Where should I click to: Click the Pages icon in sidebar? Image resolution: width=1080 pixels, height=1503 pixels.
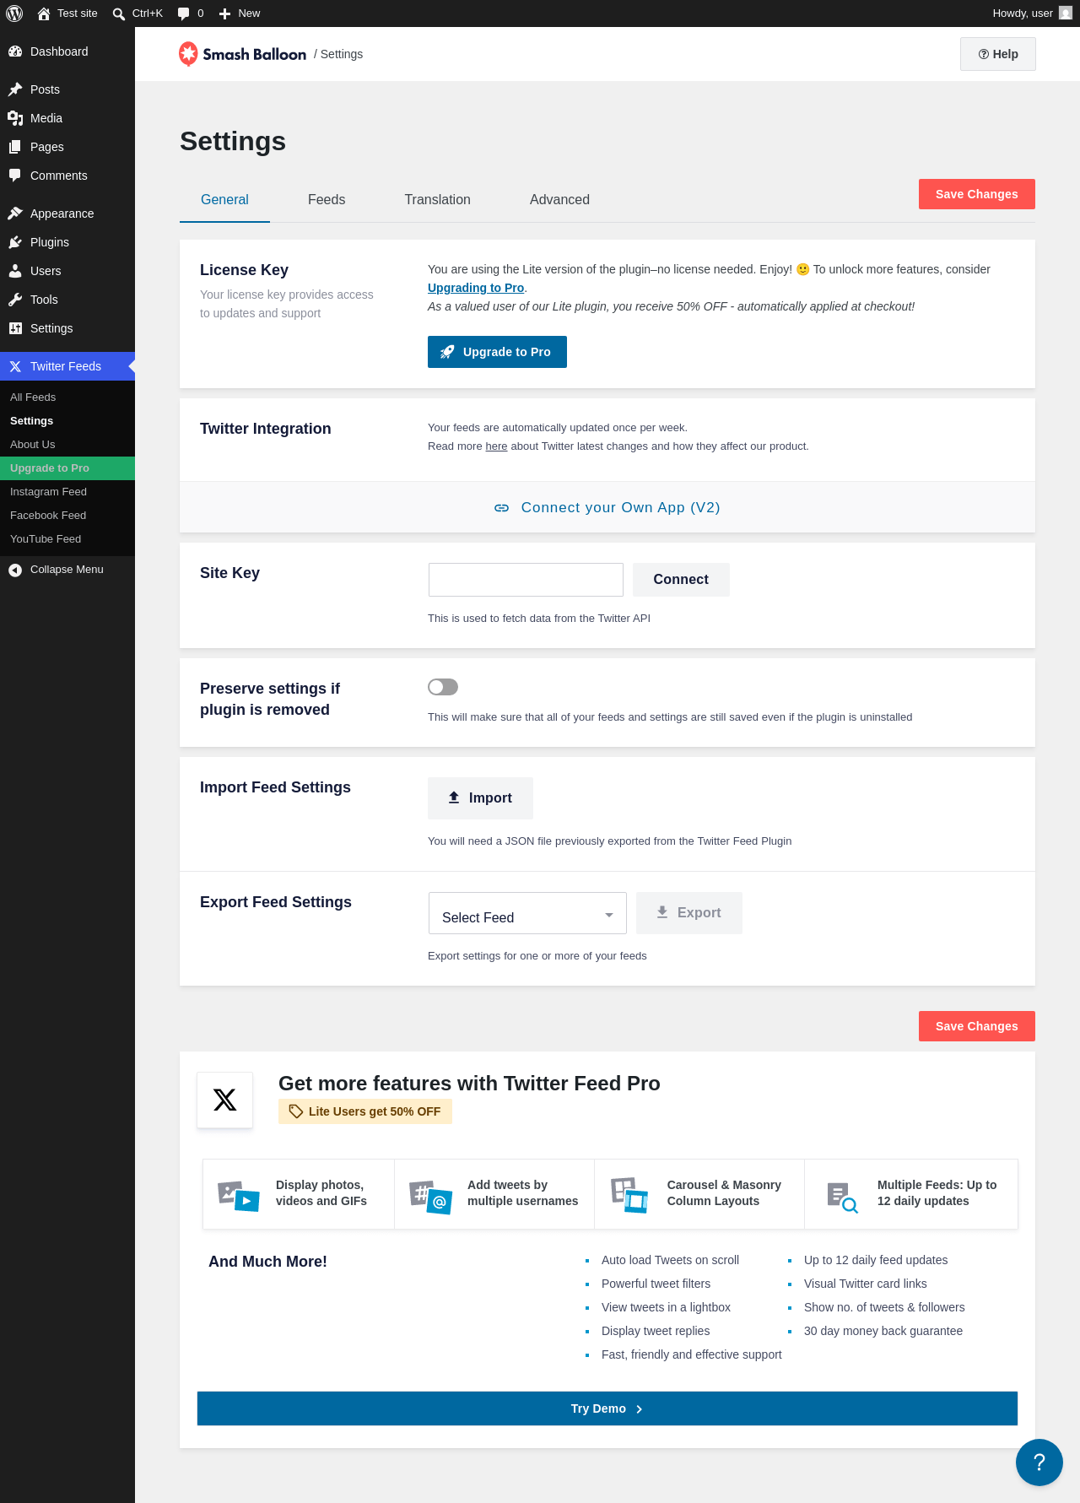point(15,147)
